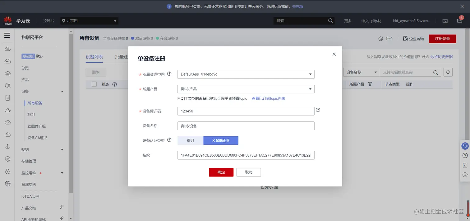Click the search magnifier in the top bar
The image size is (470, 221).
click(330, 21)
